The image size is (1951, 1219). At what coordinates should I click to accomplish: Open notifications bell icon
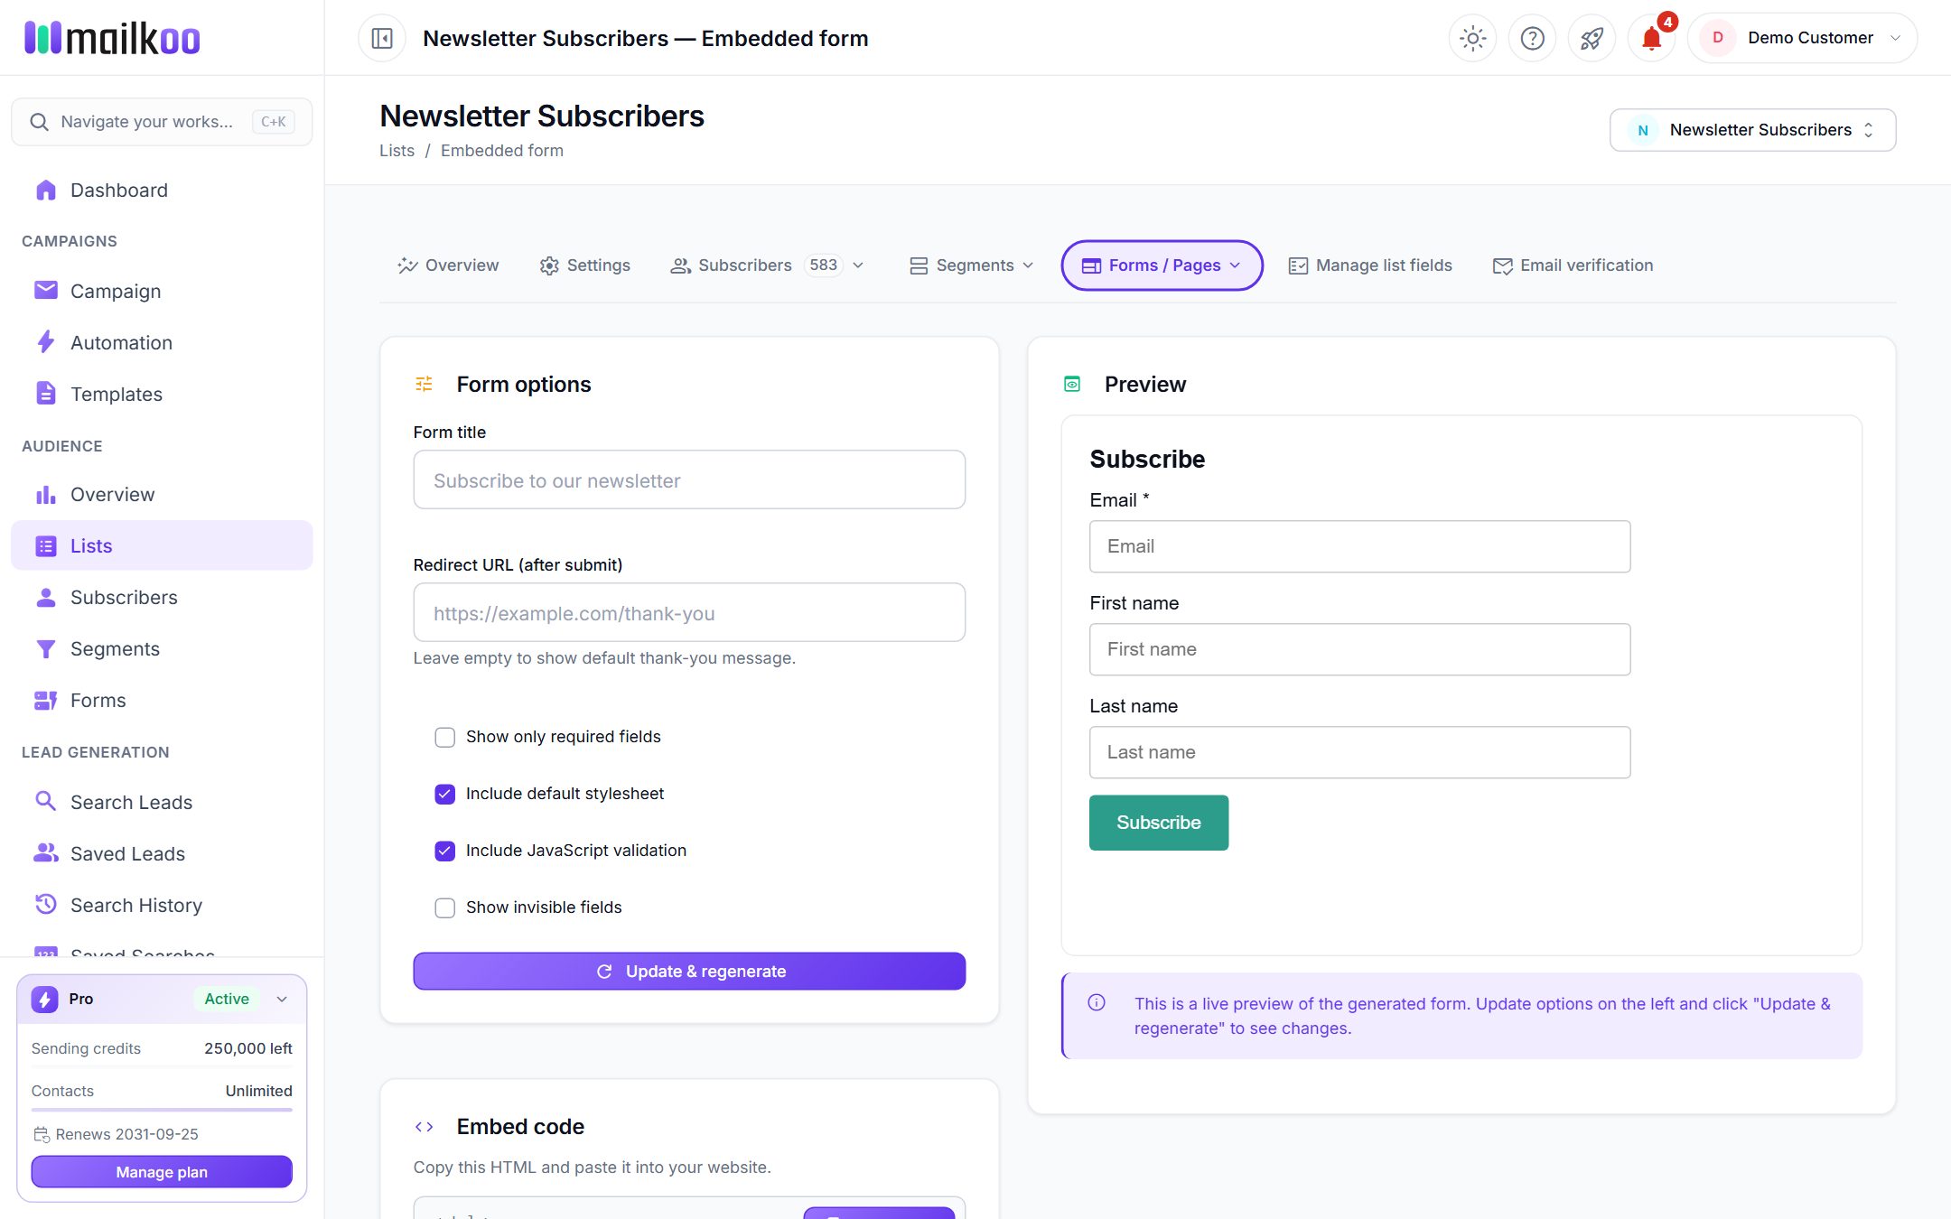1651,38
